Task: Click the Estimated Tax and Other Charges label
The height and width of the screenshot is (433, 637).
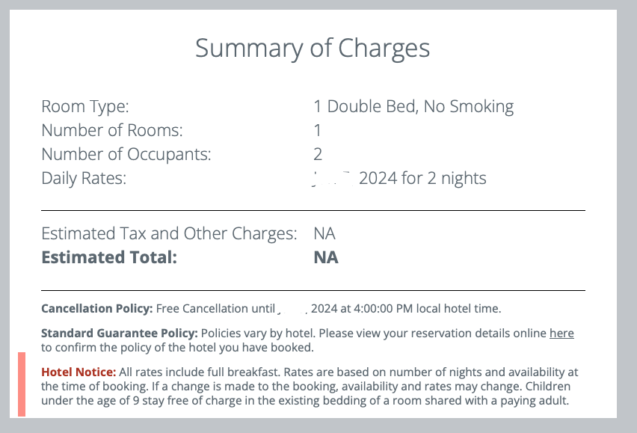Action: tap(169, 233)
